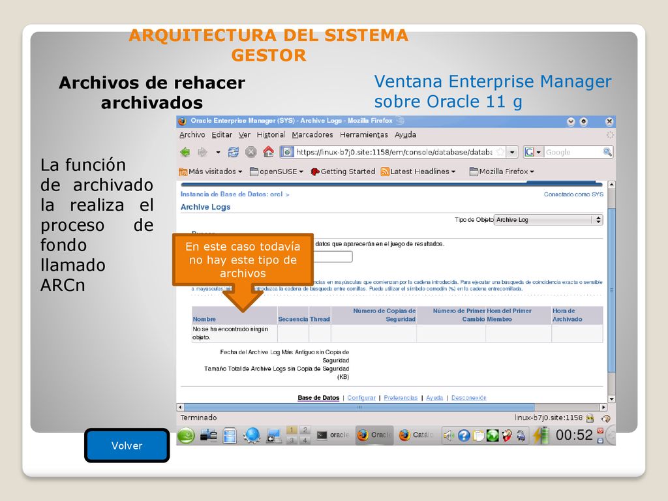
Task: Open the Google search engine selector
Action: pos(533,152)
